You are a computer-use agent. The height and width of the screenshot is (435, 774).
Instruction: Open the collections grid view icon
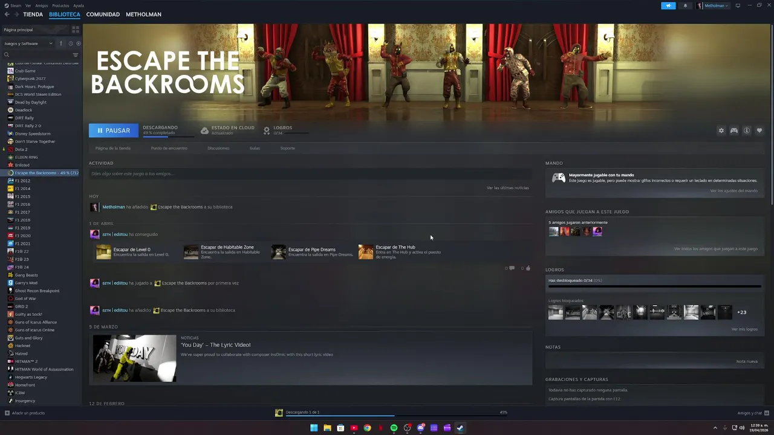(76, 30)
